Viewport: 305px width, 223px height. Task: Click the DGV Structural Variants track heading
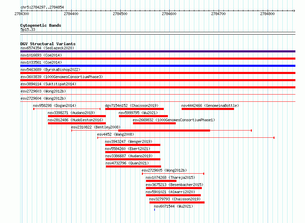pos(48,44)
